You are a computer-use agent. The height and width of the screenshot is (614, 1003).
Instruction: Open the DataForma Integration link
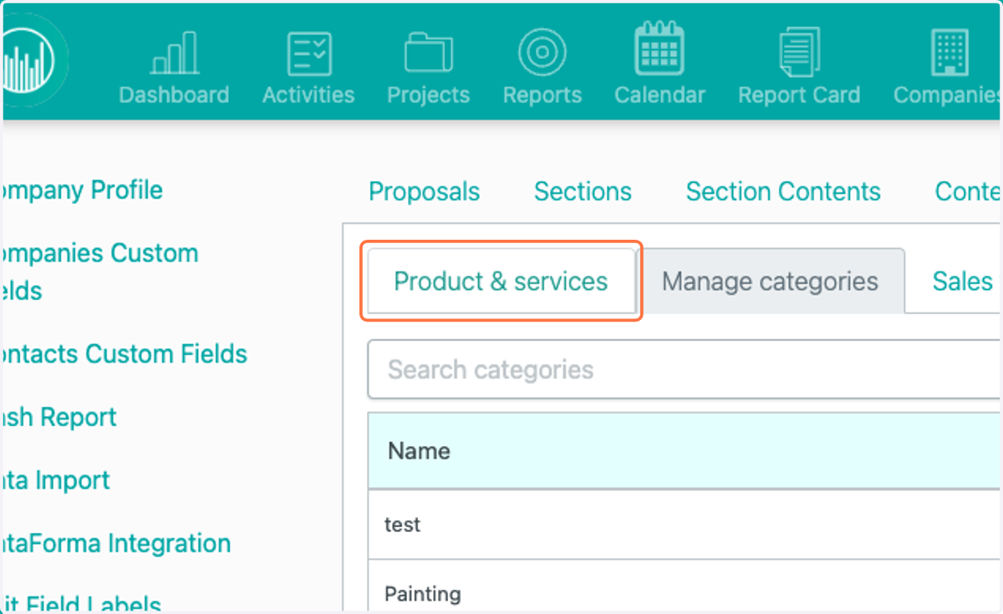pyautogui.click(x=117, y=544)
